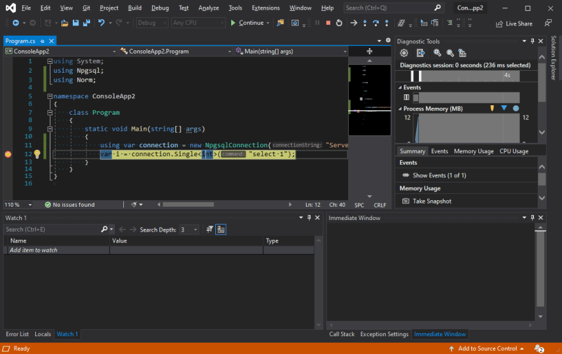Viewport: 562px width, 354px height.
Task: Stop debugging with the red square
Action: coord(328,23)
